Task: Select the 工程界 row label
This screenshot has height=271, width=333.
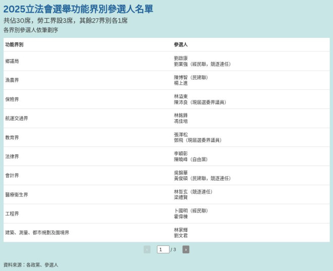Action: click(x=12, y=213)
